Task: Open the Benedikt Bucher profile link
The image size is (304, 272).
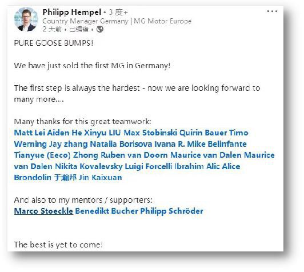Action: point(107,211)
